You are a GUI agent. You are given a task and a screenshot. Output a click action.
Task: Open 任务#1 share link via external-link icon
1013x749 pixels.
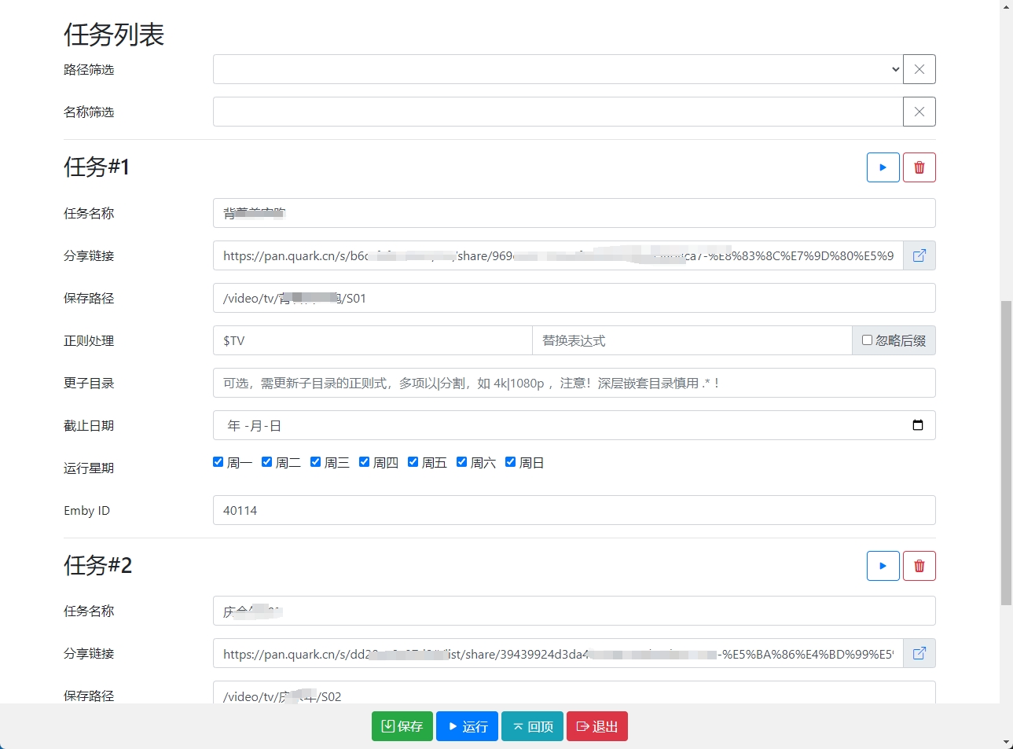click(919, 255)
